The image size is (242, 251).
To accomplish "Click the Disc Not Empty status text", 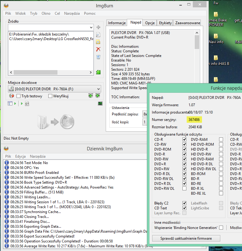I will click(16, 138).
